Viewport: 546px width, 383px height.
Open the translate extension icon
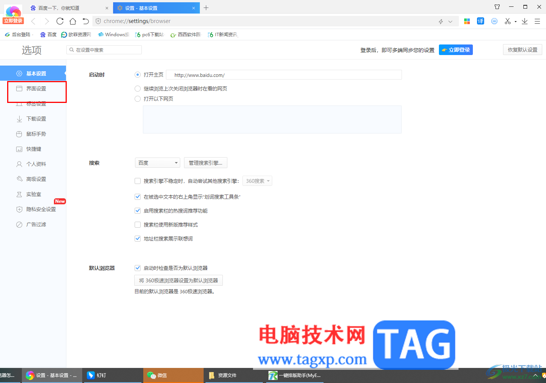(480, 21)
